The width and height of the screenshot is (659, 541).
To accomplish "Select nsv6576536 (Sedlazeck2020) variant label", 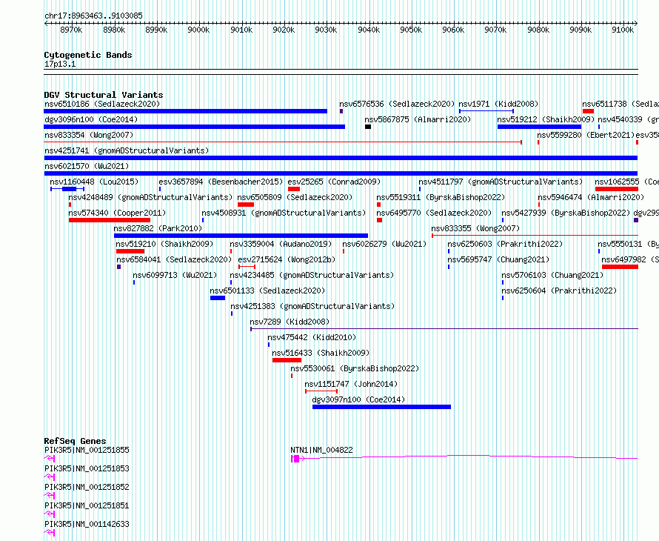I will pos(397,104).
